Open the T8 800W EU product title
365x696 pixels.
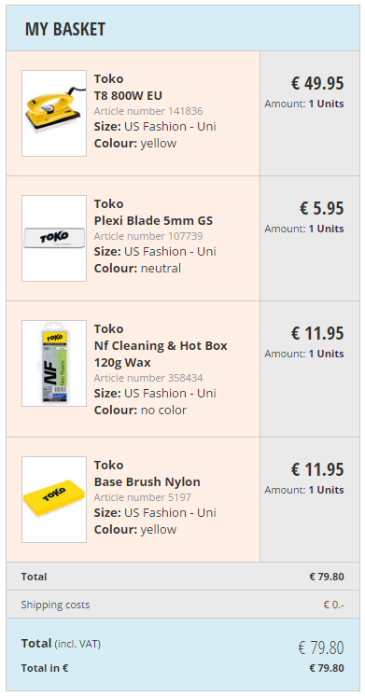coord(128,96)
